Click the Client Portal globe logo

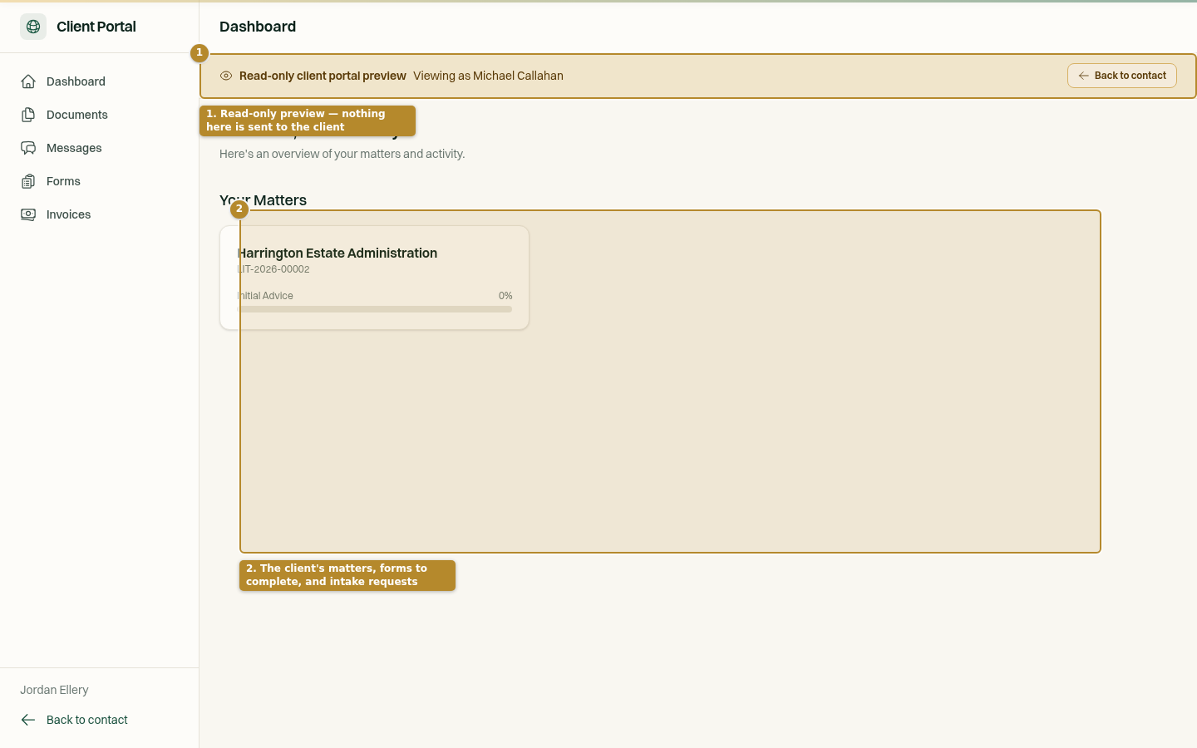tap(33, 27)
